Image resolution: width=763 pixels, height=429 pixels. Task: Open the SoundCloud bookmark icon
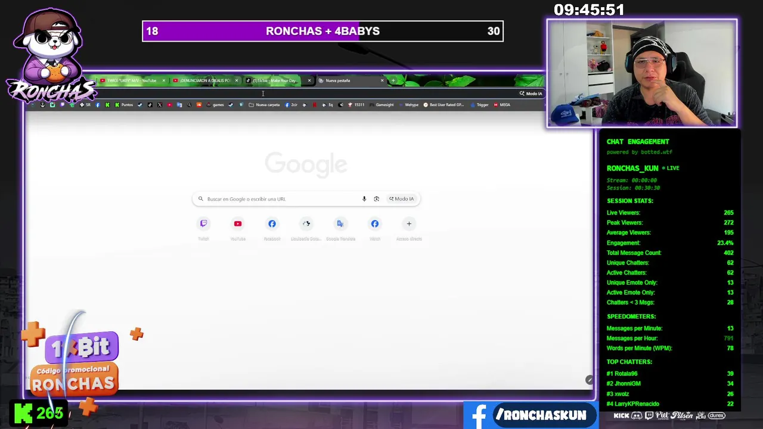[x=199, y=105]
